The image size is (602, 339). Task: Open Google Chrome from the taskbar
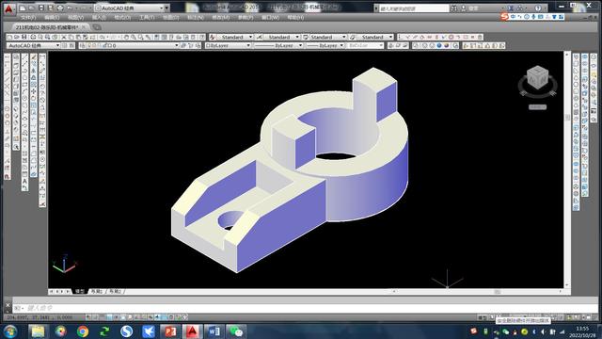83,331
